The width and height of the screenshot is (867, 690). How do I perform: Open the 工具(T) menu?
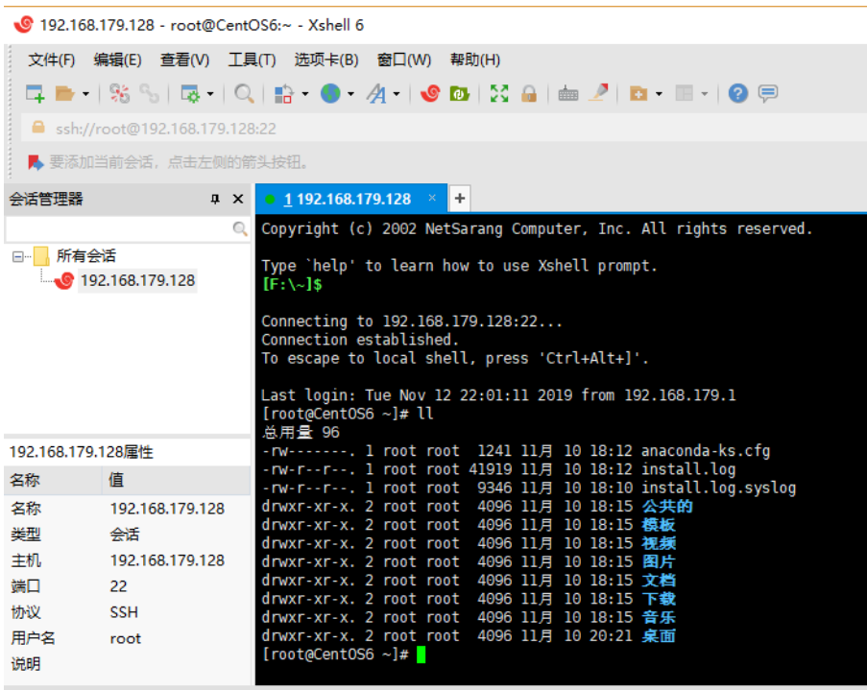coord(252,59)
